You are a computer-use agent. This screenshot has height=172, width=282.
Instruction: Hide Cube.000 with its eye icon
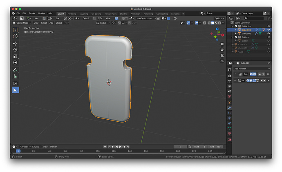click(269, 30)
